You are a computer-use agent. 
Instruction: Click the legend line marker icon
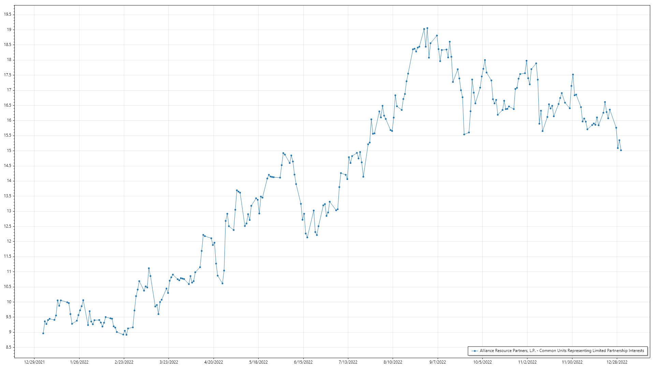[x=474, y=351]
